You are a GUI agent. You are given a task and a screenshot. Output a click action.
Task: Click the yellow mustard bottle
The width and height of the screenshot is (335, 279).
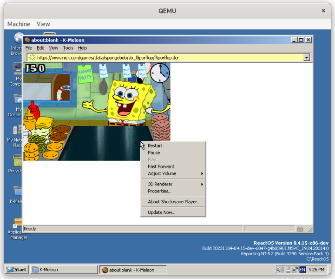click(29, 120)
